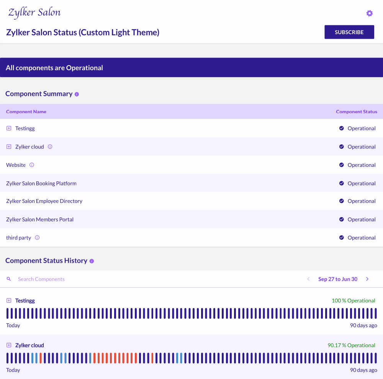Go to next date range
This screenshot has height=379, width=383.
pos(367,279)
